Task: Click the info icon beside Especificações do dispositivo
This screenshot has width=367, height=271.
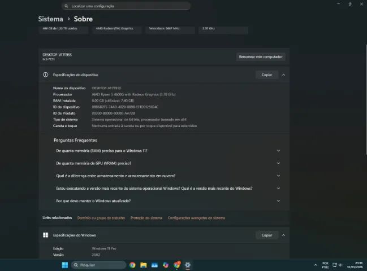Action: point(45,75)
